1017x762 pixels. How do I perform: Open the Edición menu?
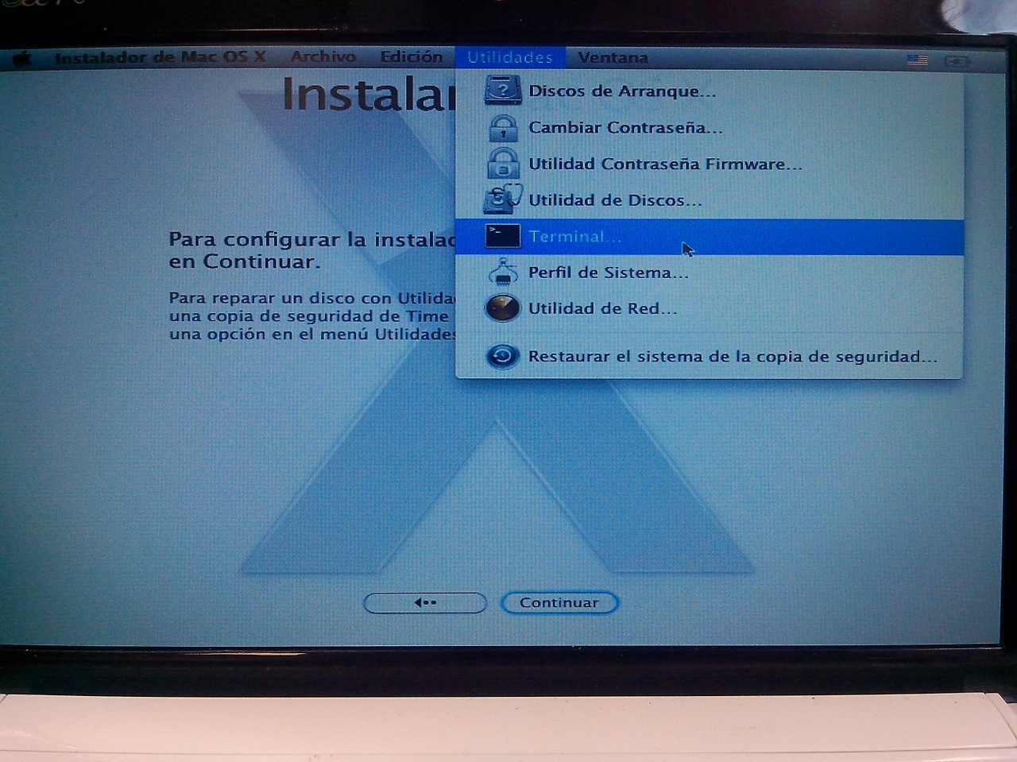[411, 57]
